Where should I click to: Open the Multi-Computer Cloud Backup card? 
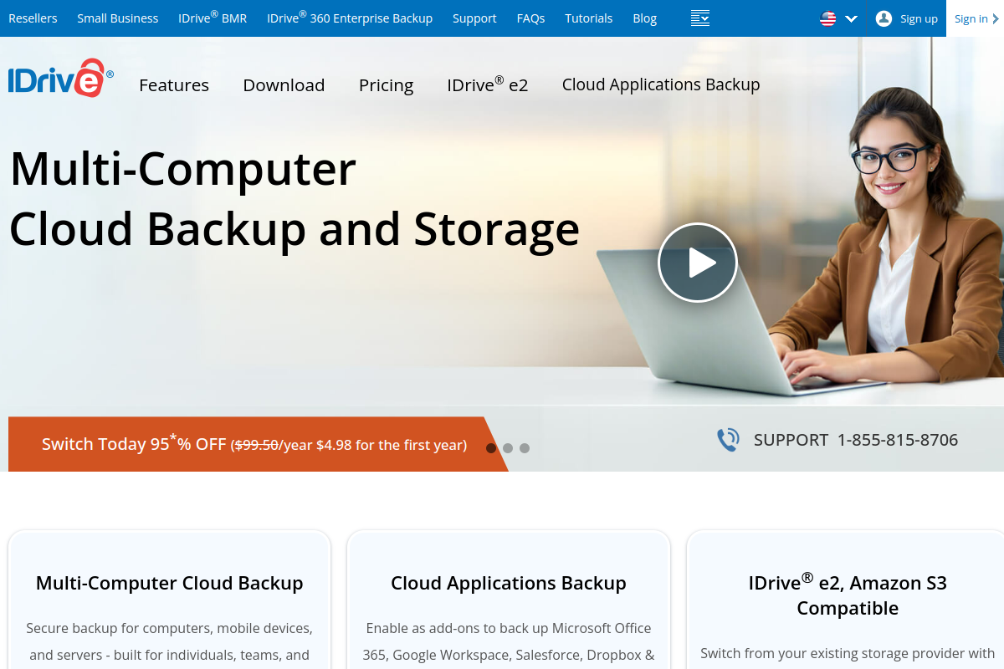coord(170,599)
